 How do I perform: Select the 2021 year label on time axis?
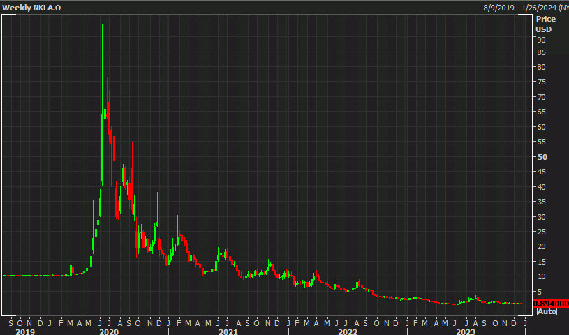pyautogui.click(x=228, y=332)
